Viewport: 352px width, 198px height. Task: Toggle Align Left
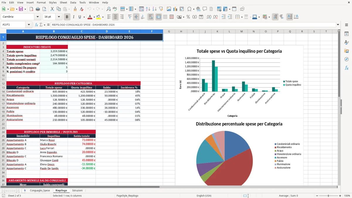click(x=109, y=17)
